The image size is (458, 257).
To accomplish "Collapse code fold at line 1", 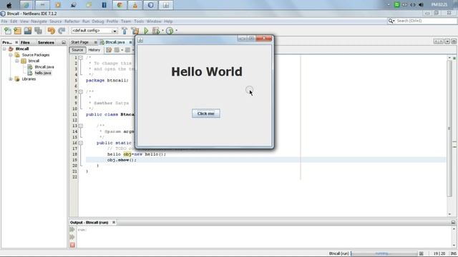I will pyautogui.click(x=81, y=58).
